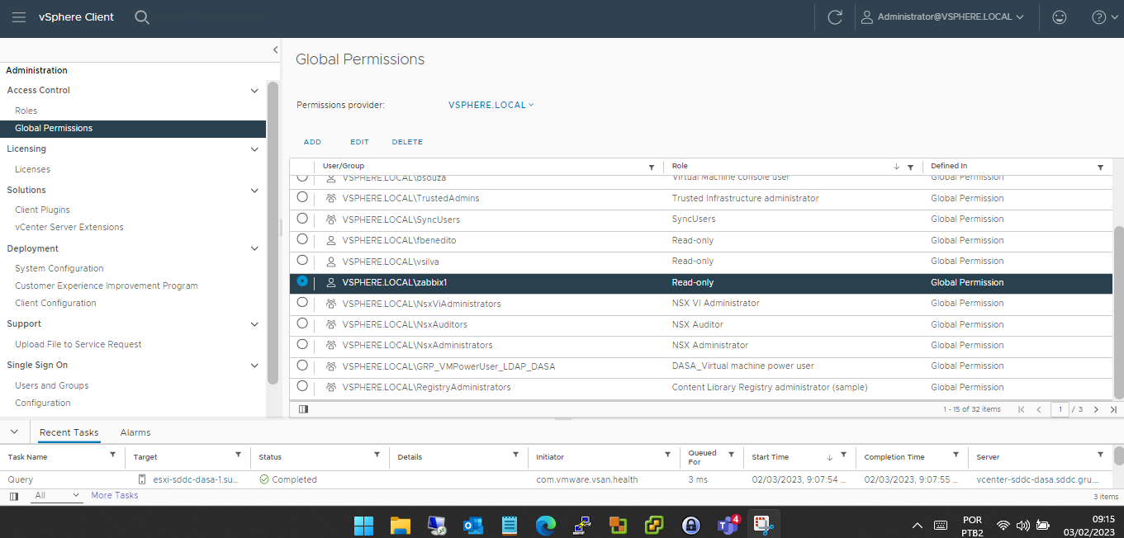
Task: Filter the Role column
Action: click(910, 167)
